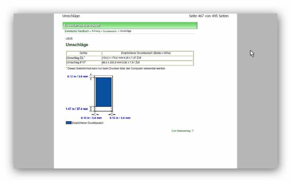This screenshot has width=291, height=182.
Task: Go to the Anhang breadcrumb link
Action: point(96,31)
